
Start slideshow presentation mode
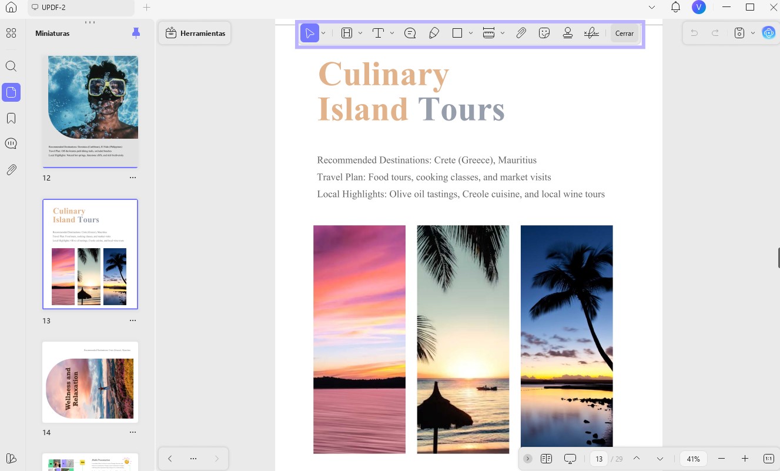[570, 459]
